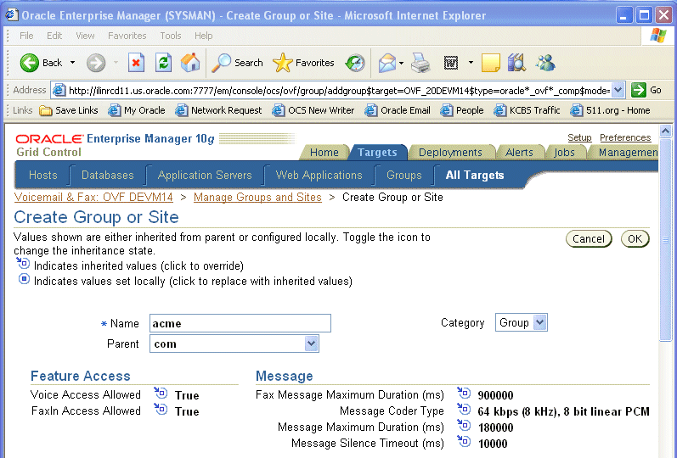The image size is (677, 458).
Task: Open the Network Request shortcut
Action: pos(218,110)
